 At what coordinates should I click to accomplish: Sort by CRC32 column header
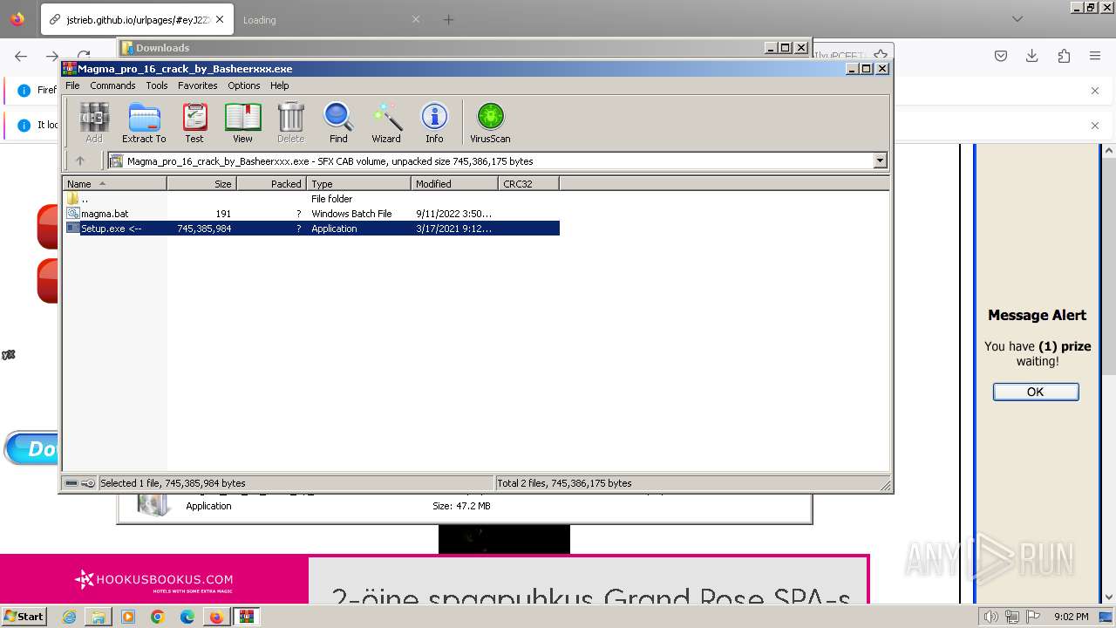point(528,184)
